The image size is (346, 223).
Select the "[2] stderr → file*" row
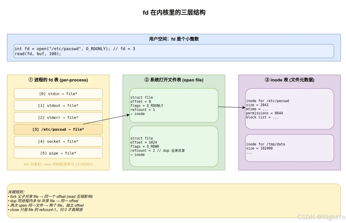tap(58, 118)
